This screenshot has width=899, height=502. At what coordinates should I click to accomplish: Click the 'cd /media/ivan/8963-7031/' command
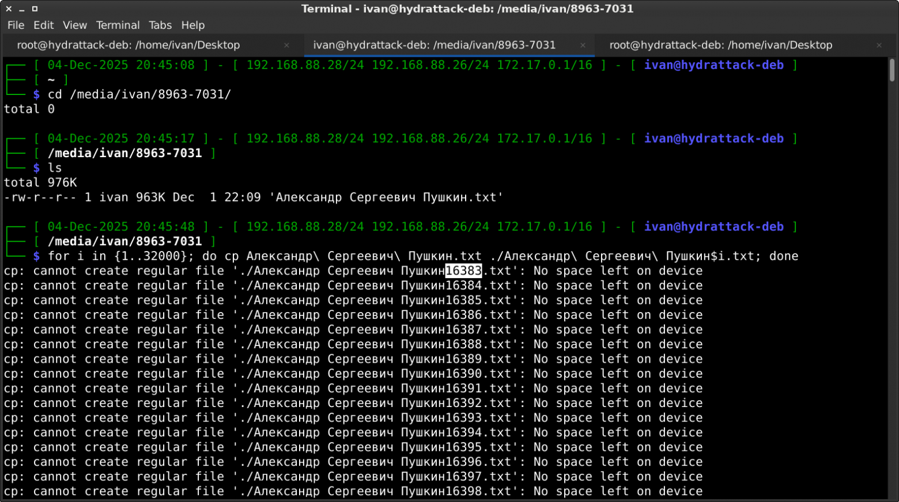click(139, 94)
